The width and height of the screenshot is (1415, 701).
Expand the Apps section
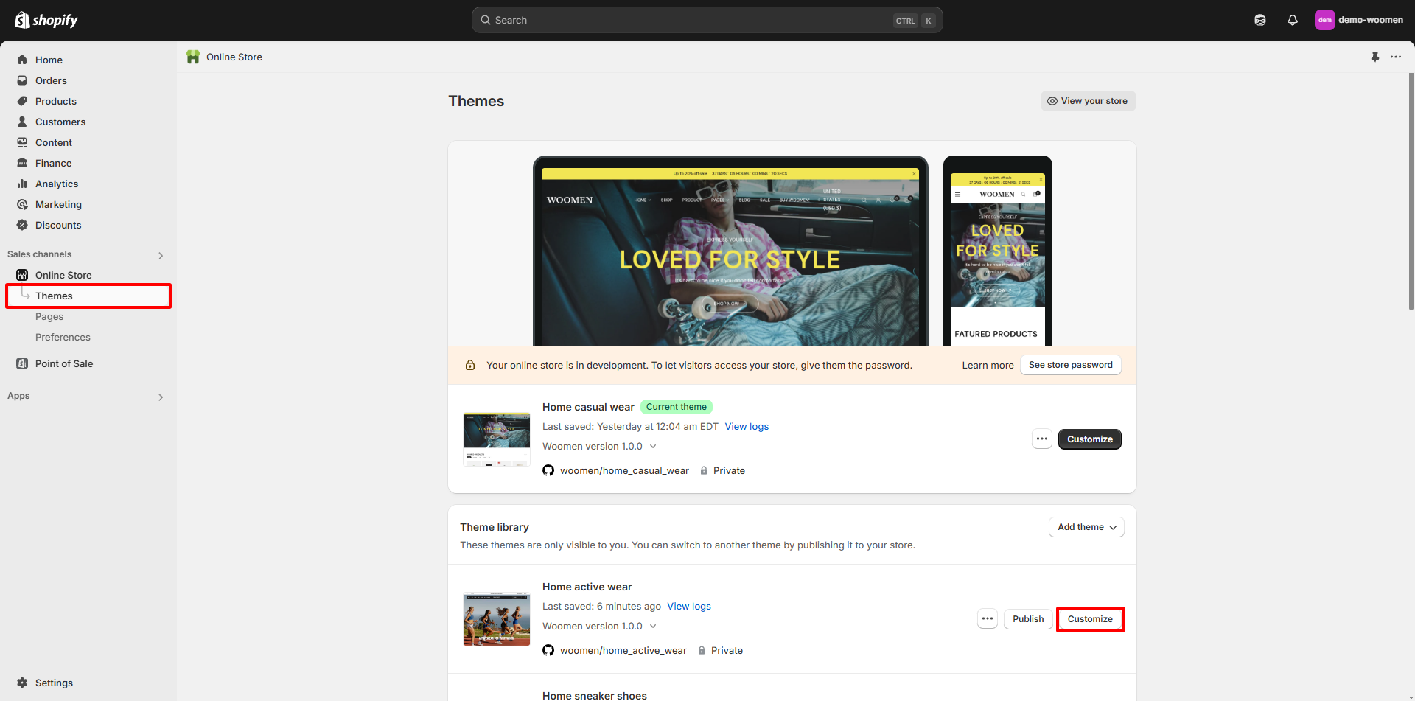161,397
